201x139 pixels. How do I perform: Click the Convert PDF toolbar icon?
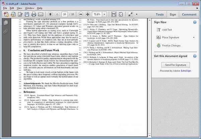coord(13,14)
